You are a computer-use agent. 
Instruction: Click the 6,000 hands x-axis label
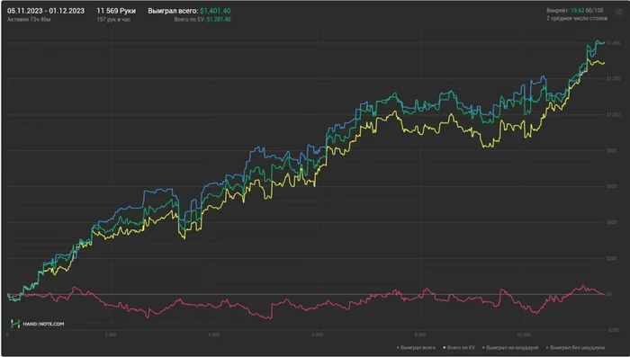317,335
